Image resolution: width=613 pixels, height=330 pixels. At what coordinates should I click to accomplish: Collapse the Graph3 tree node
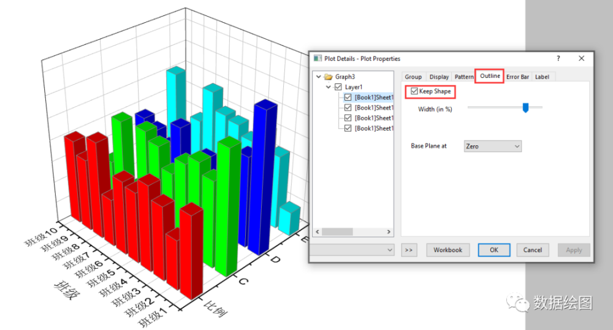(x=319, y=77)
